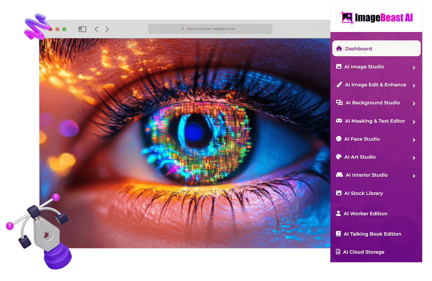Click the browser address search field
432x281 pixels.
click(210, 29)
